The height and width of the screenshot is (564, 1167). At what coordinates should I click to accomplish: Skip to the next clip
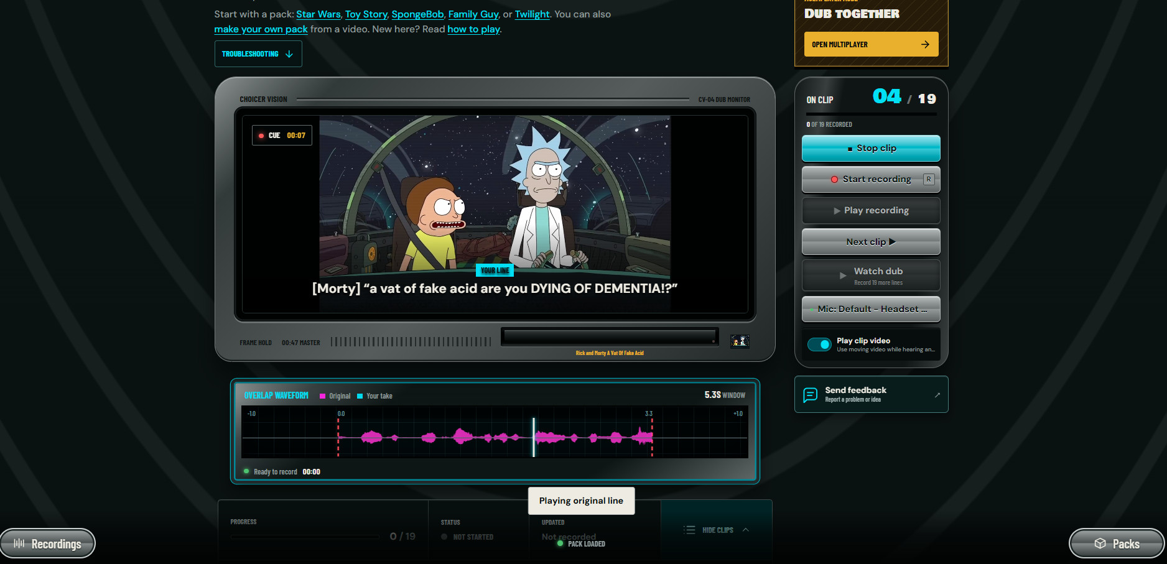[871, 242]
